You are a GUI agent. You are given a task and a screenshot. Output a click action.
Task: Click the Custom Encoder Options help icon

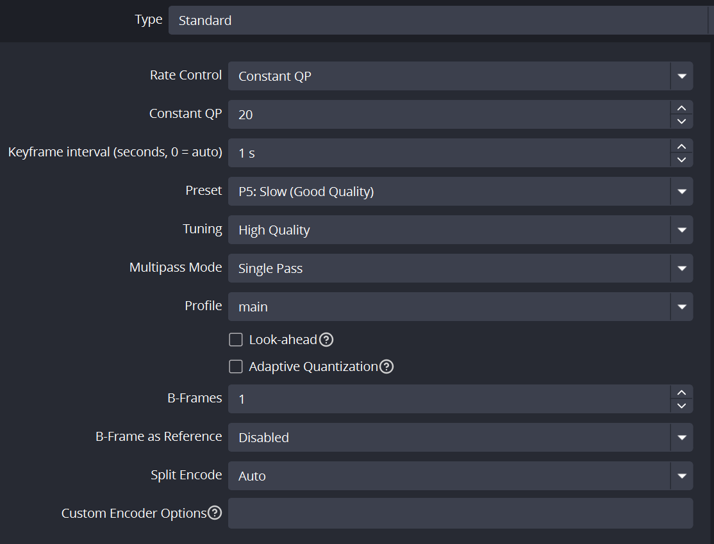(x=215, y=513)
